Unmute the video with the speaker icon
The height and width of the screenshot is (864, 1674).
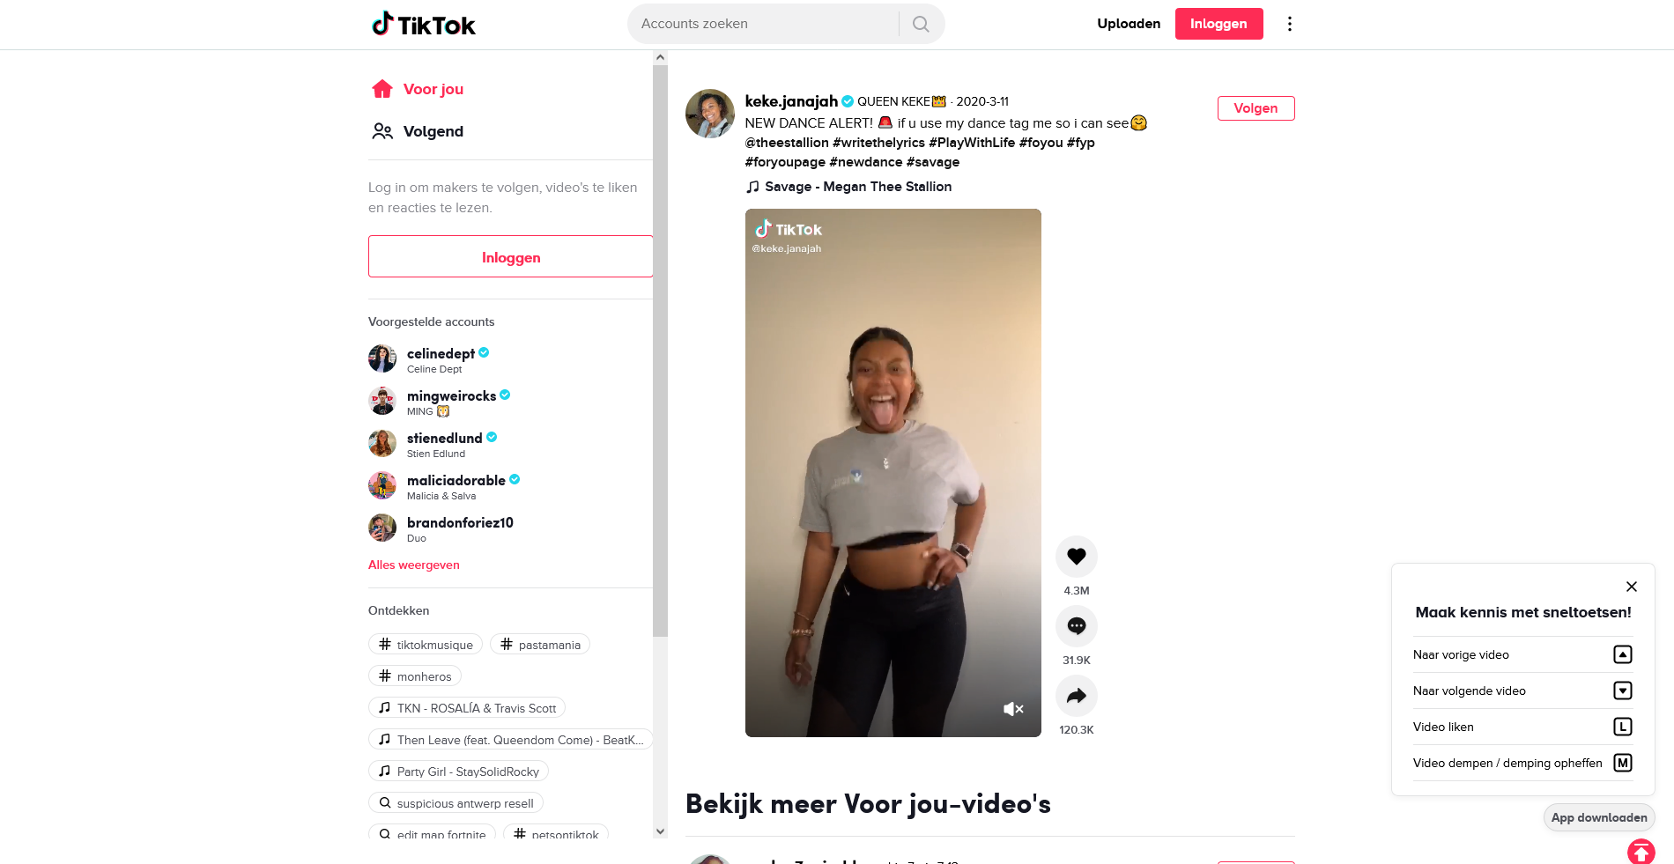[x=1013, y=709]
